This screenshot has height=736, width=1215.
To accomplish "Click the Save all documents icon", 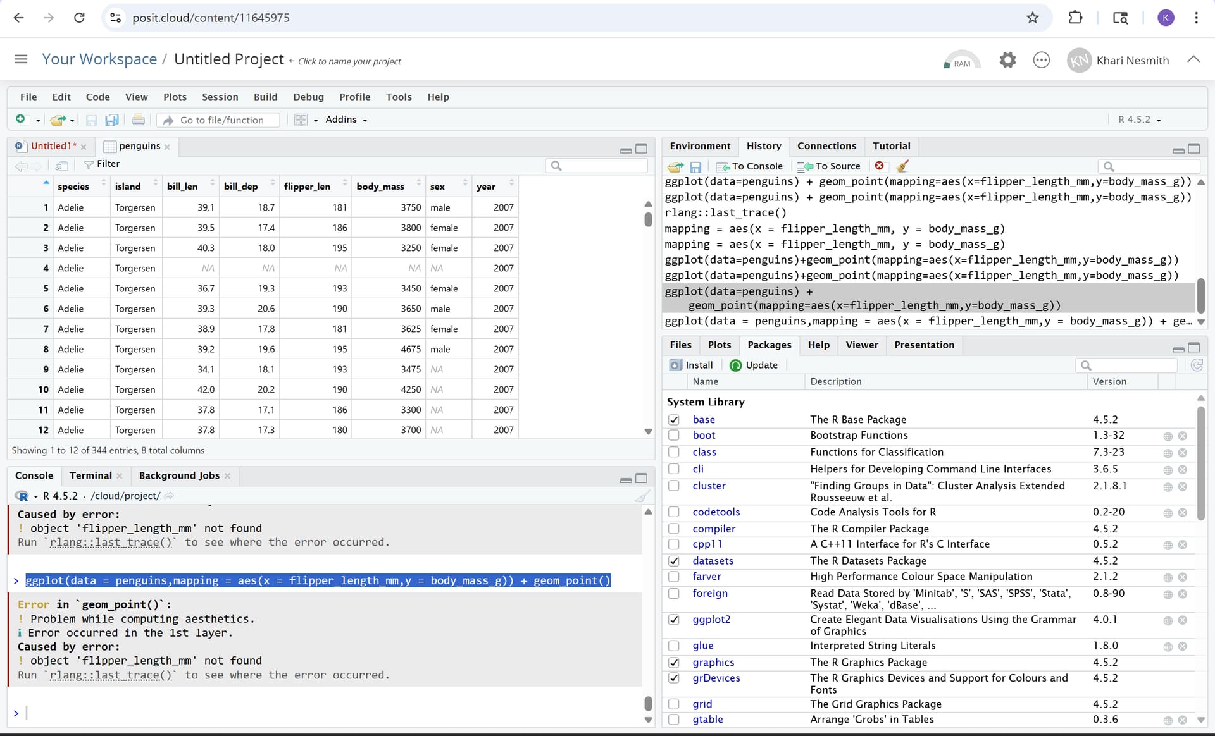I will [112, 120].
